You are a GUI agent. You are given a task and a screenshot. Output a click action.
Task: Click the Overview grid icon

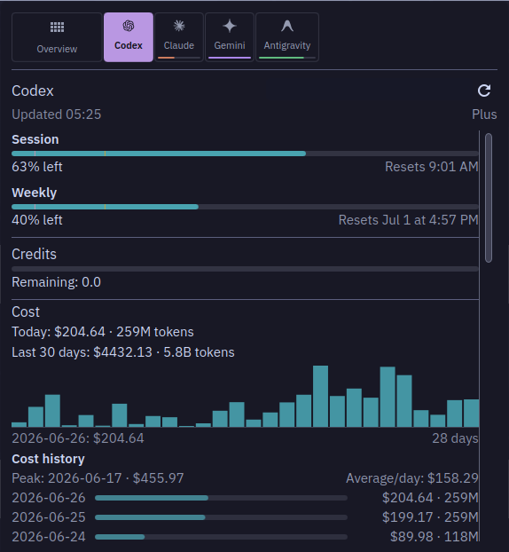point(57,28)
